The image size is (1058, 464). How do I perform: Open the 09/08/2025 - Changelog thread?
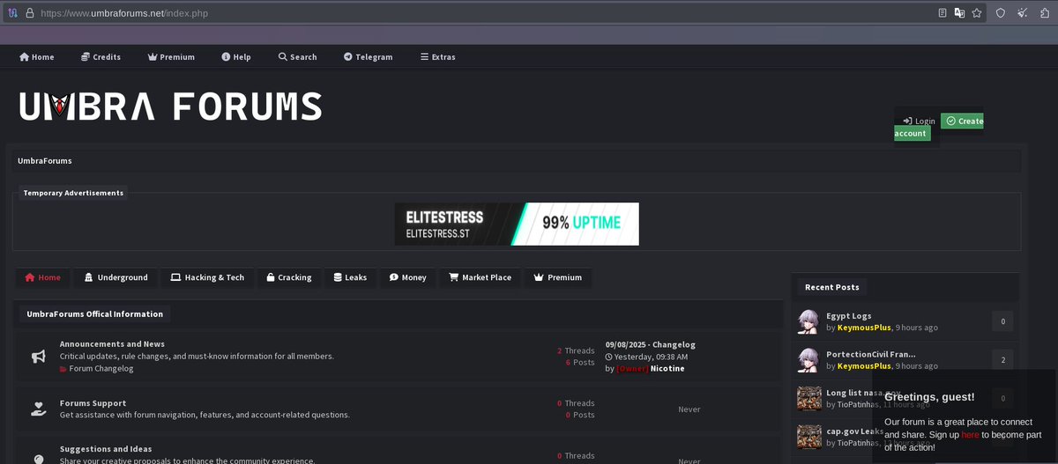(x=651, y=344)
